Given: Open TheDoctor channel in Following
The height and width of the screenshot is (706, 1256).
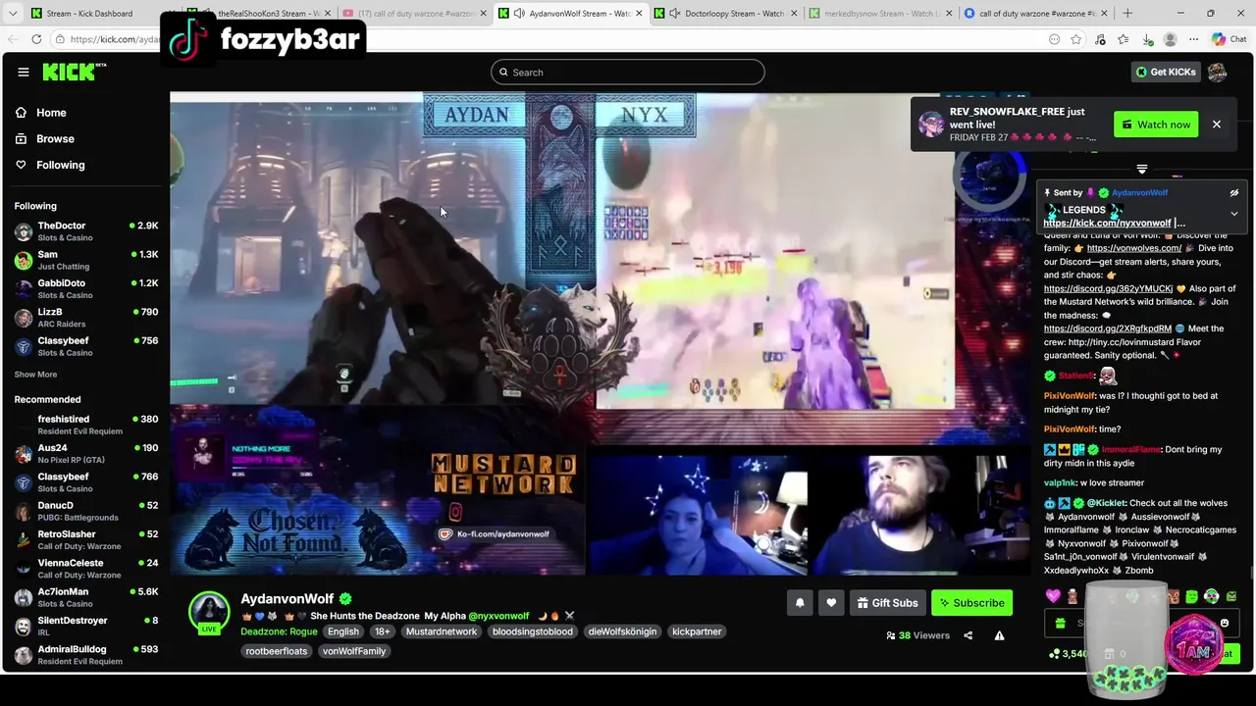Looking at the screenshot, I should click(85, 231).
